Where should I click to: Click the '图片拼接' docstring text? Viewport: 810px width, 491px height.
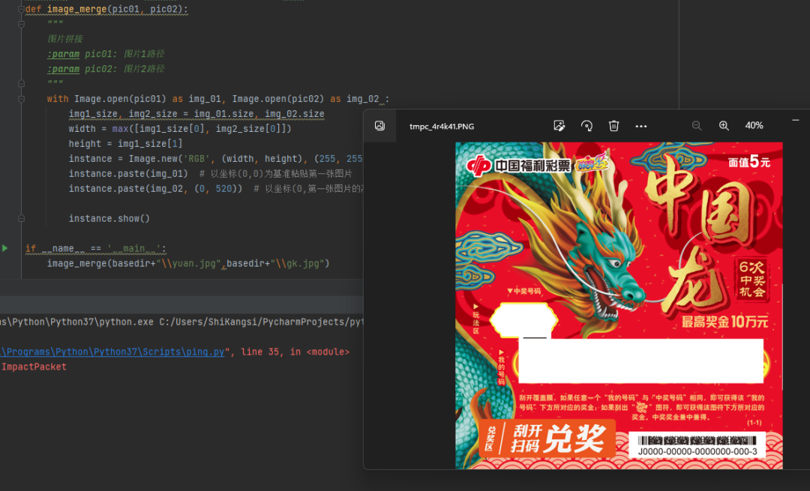(65, 39)
